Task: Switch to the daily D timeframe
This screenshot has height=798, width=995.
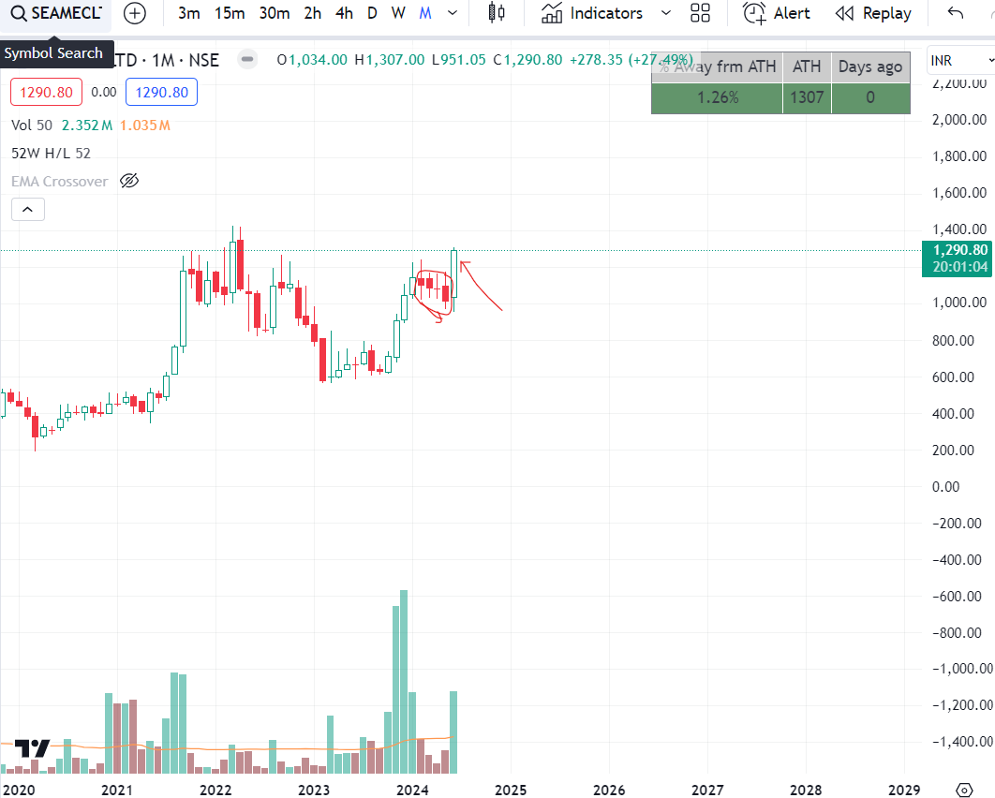Action: tap(372, 13)
